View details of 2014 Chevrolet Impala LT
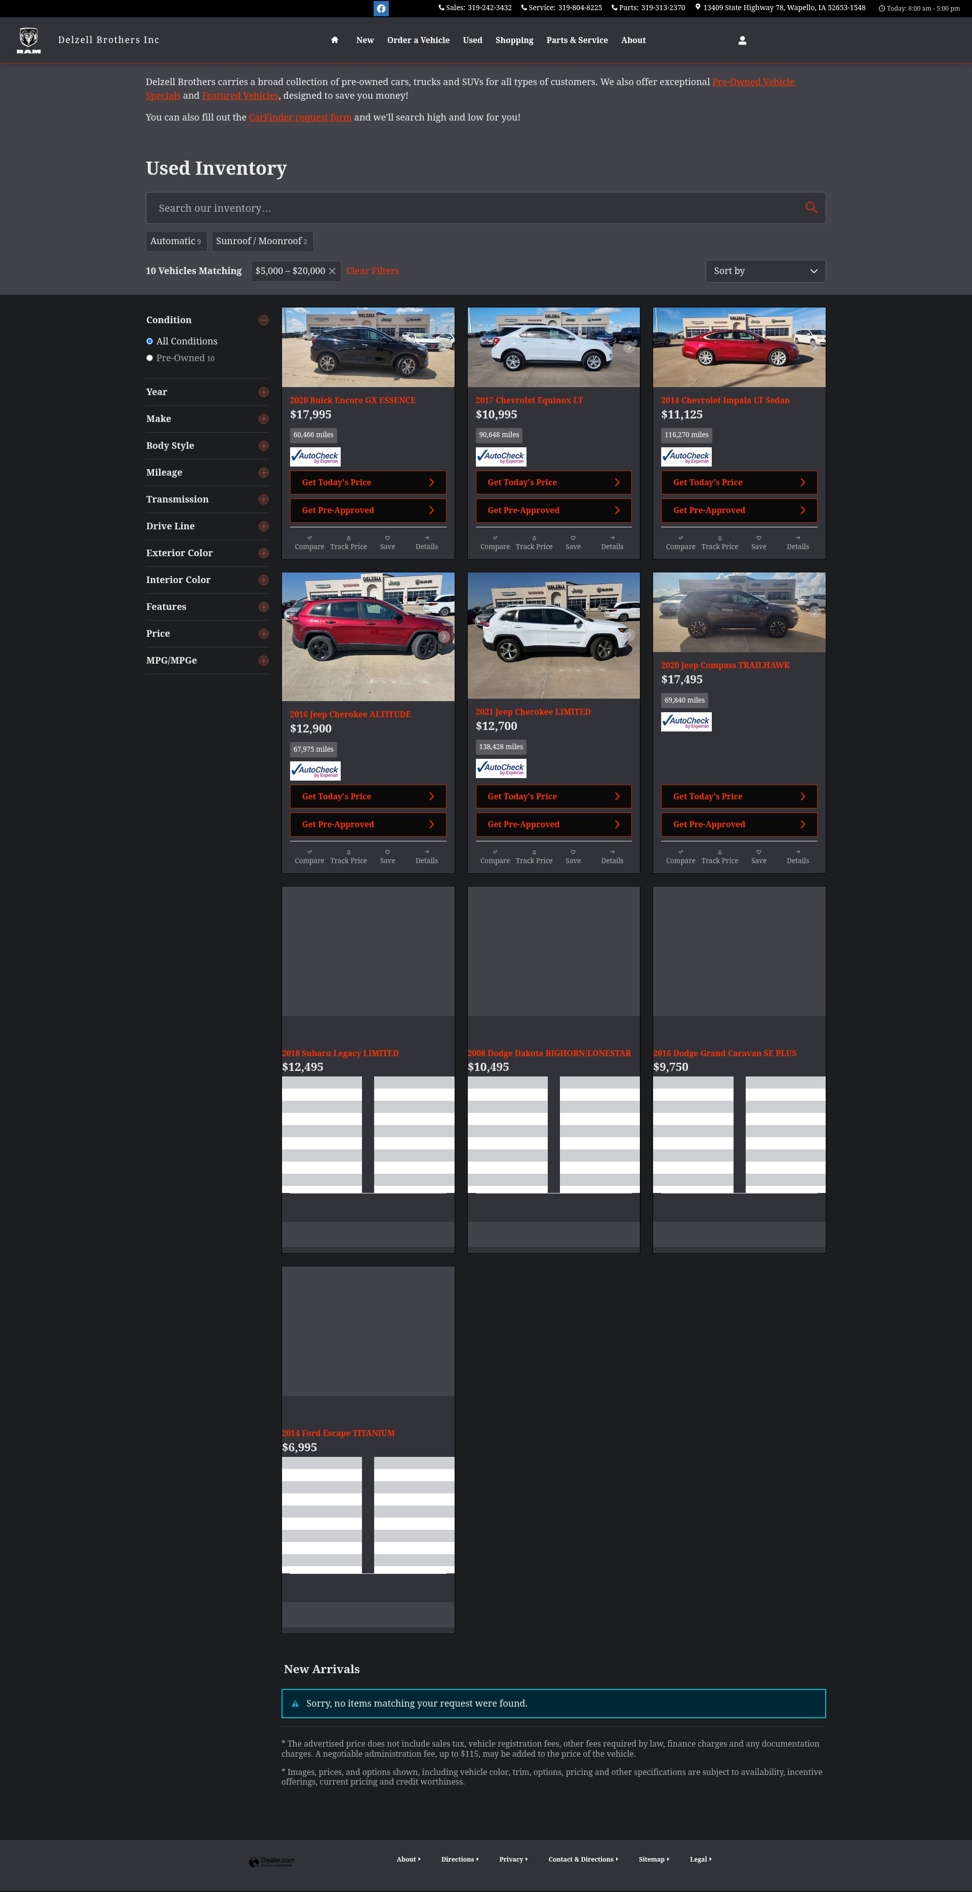This screenshot has height=1892, width=972. click(x=798, y=543)
